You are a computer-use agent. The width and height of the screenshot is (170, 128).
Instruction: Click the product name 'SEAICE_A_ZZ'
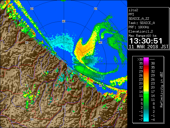(x=139, y=19)
